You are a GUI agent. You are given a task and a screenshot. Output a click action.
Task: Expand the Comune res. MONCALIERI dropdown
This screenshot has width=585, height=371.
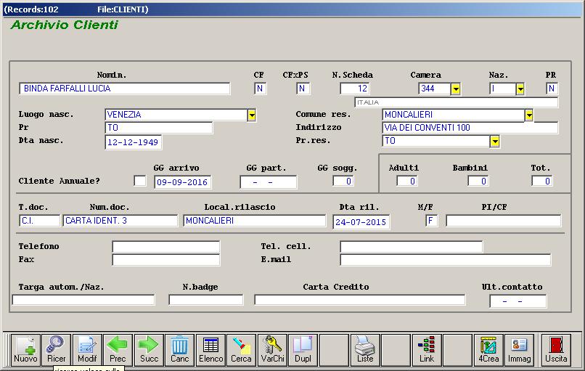(x=528, y=115)
